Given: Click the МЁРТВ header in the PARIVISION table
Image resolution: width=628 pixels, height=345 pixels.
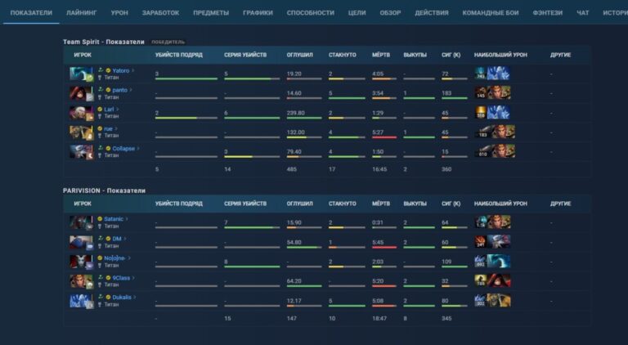Looking at the screenshot, I should 380,204.
